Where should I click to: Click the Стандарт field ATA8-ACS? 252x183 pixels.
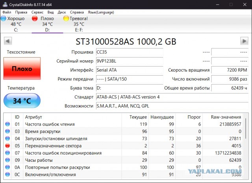172,97
